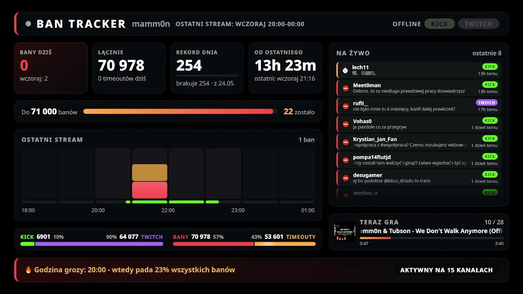523x294 pixels.
Task: Click the orange timeout block in stream chart
Action: 150,173
